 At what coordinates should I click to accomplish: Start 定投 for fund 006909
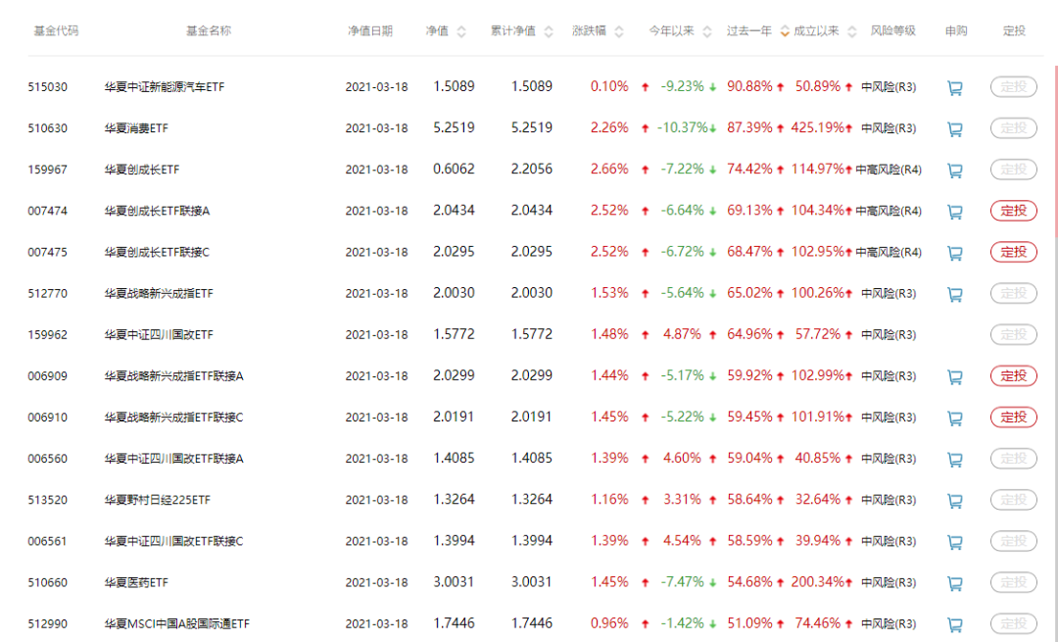[1014, 375]
